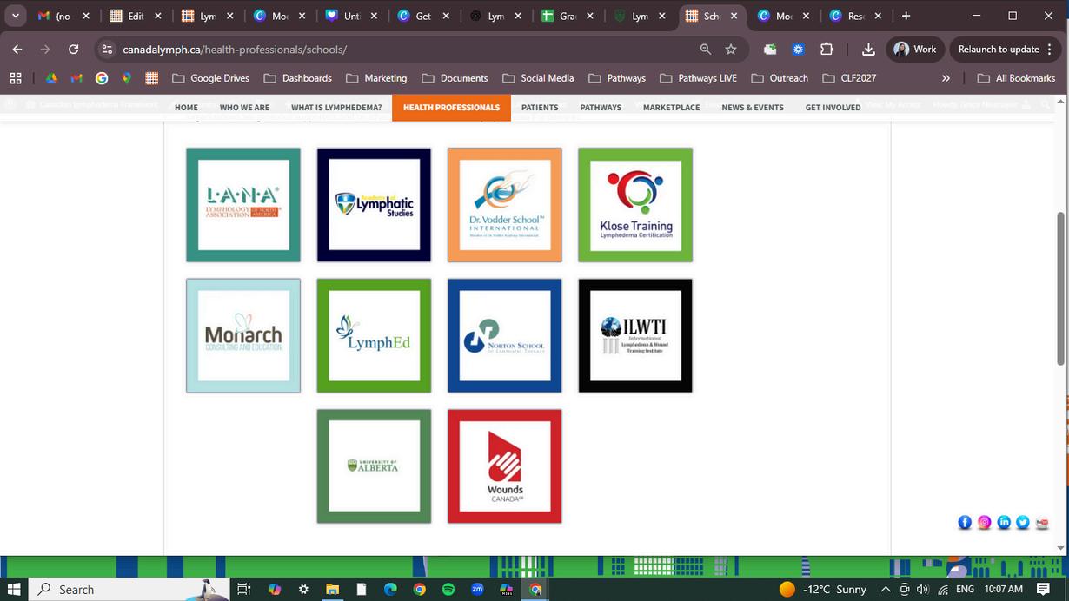
Task: Open the Google Drive bookmark icon
Action: pos(51,78)
